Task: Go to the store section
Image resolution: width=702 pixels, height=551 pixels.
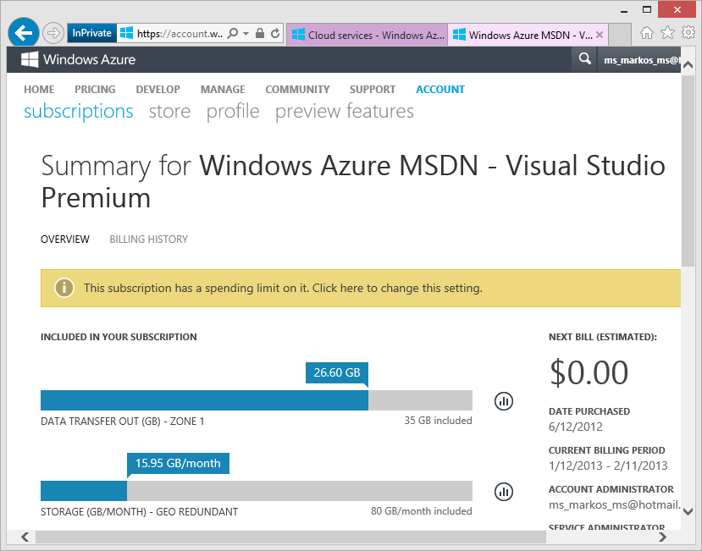Action: [169, 112]
